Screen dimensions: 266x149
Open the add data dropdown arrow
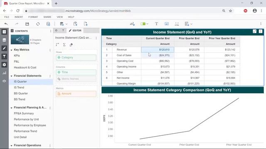pos(66,24)
